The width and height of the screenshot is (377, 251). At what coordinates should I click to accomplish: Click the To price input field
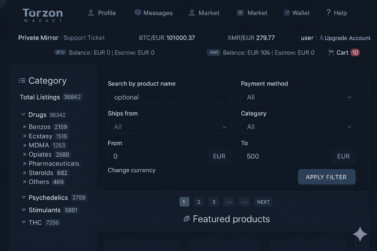coord(286,156)
